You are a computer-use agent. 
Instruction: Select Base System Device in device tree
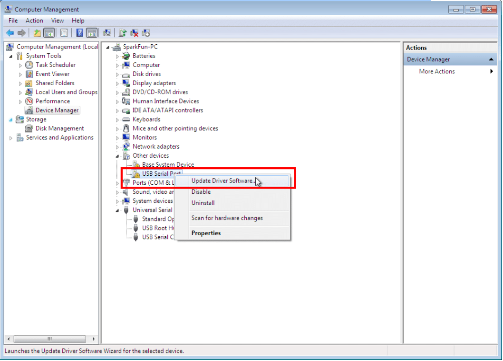click(x=168, y=165)
